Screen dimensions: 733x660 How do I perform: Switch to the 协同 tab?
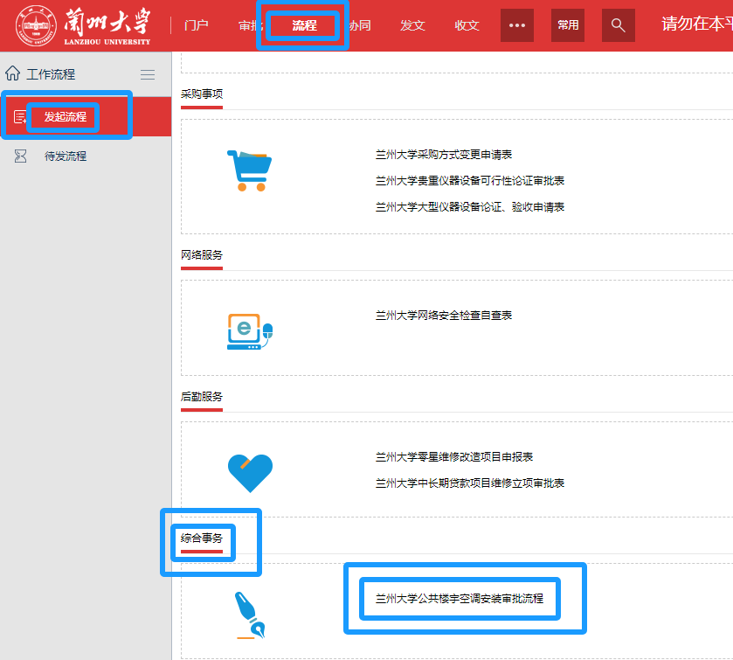point(360,25)
